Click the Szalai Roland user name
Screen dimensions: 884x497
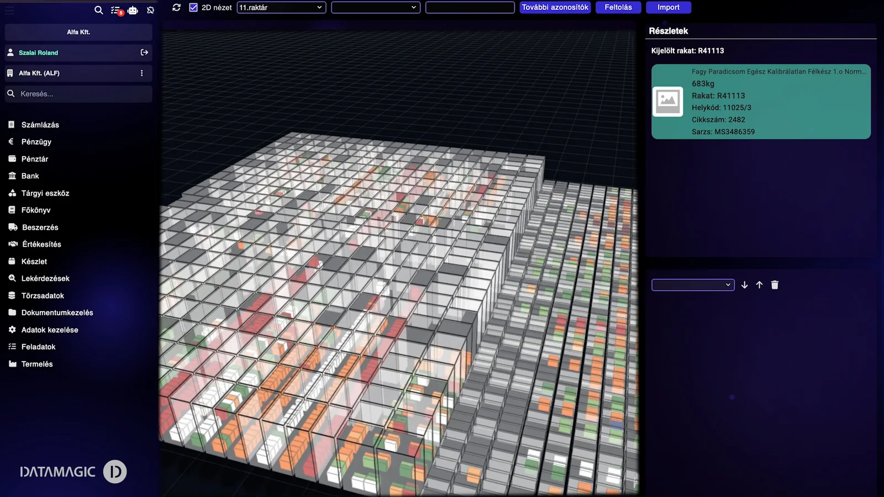(x=38, y=53)
